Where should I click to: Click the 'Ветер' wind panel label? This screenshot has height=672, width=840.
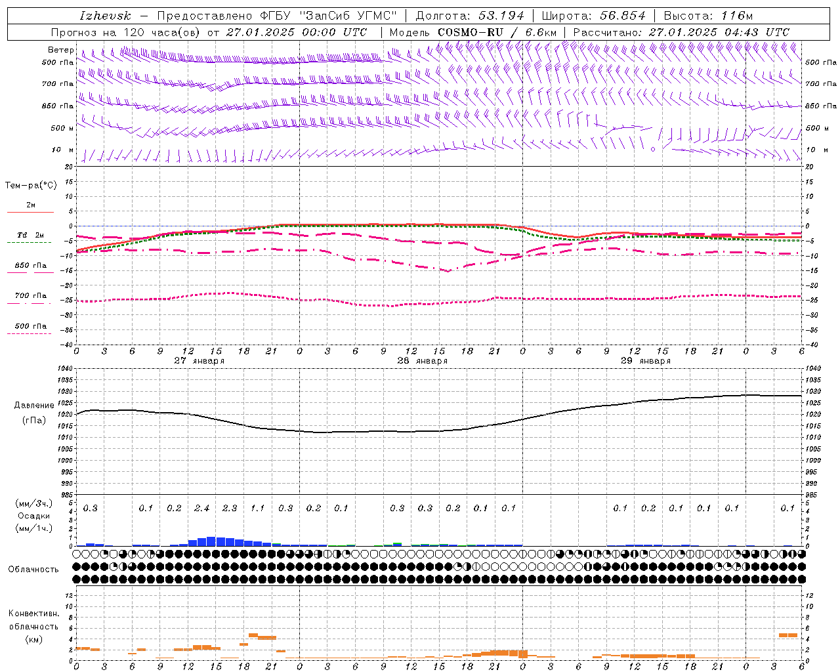61,50
